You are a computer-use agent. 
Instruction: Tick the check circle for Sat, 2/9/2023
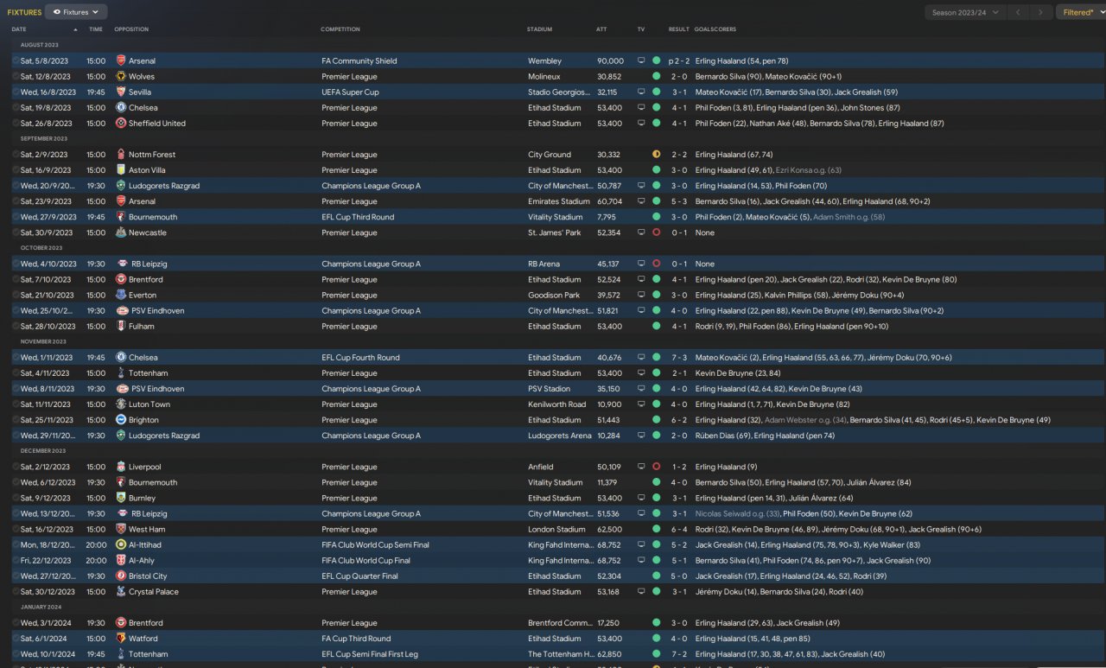tap(16, 155)
